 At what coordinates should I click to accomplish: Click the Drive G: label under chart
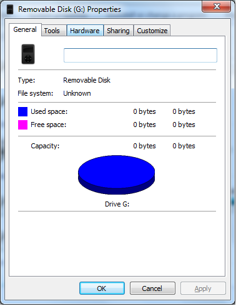tap(117, 204)
